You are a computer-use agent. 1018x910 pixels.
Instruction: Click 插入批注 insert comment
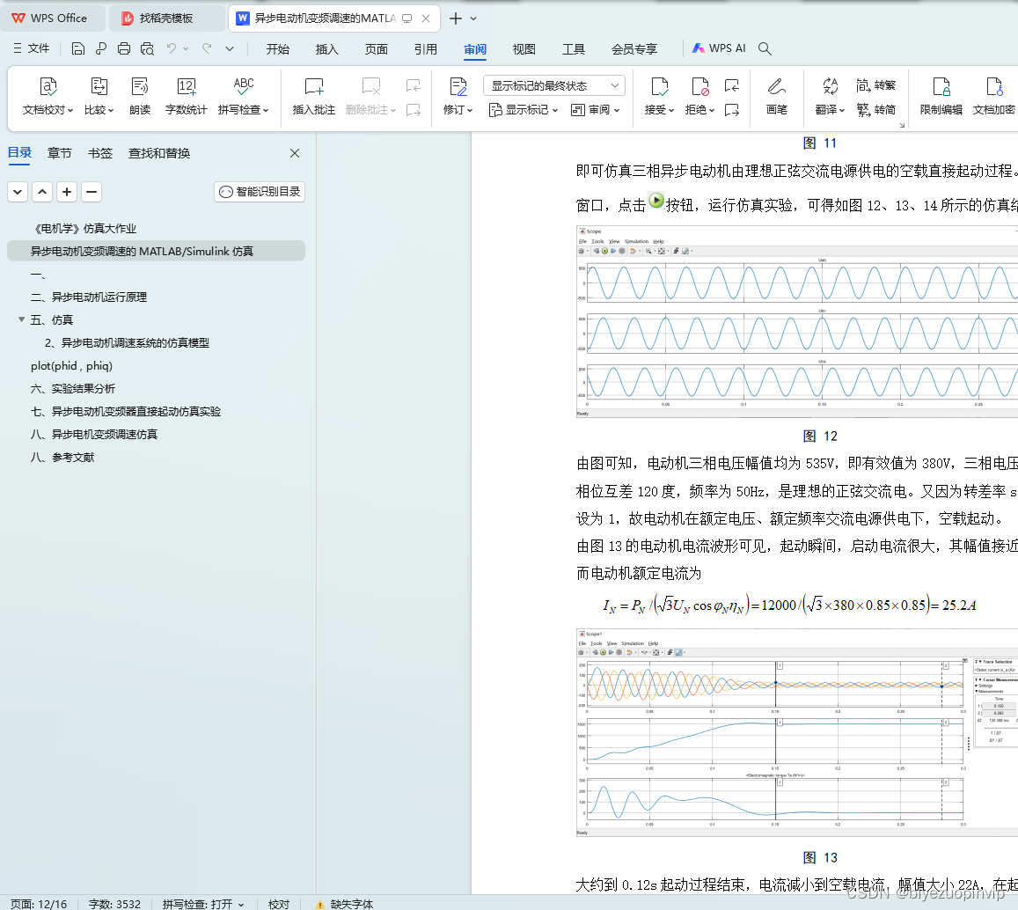tap(313, 96)
